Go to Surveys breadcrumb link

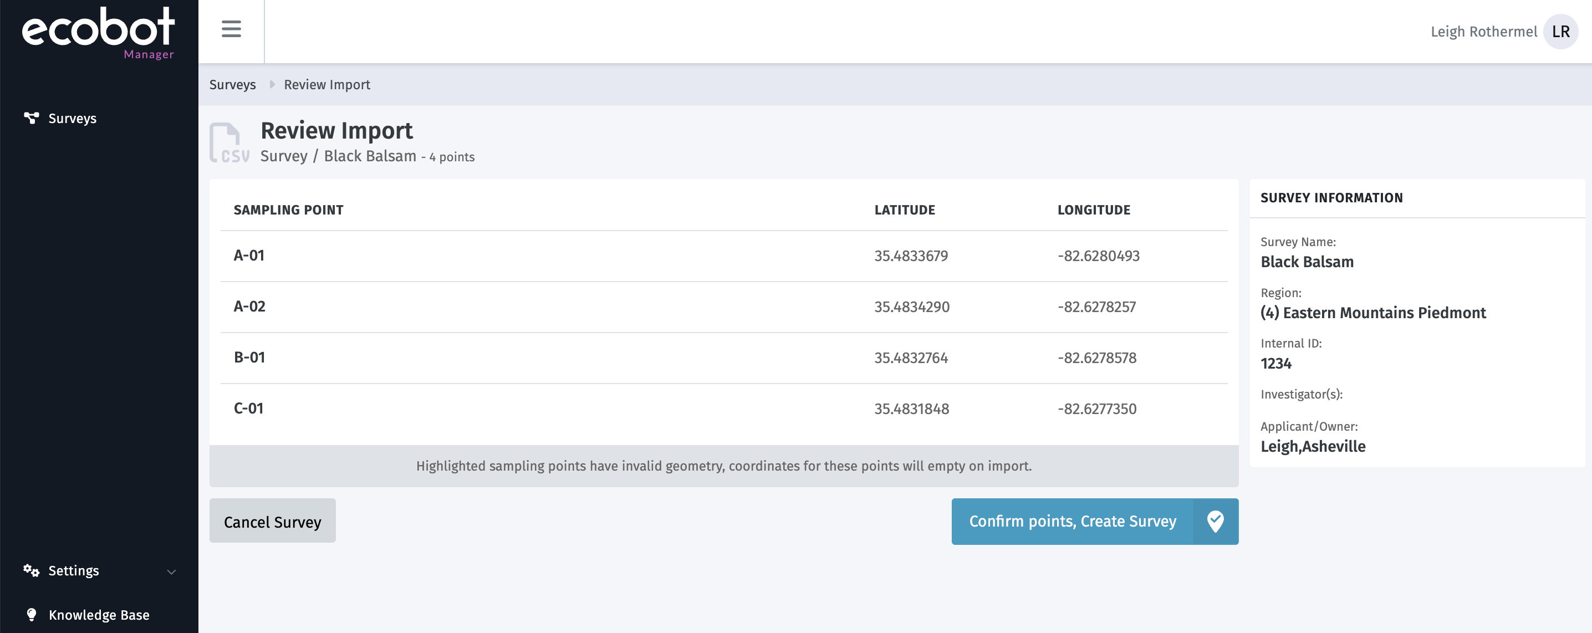pos(232,85)
